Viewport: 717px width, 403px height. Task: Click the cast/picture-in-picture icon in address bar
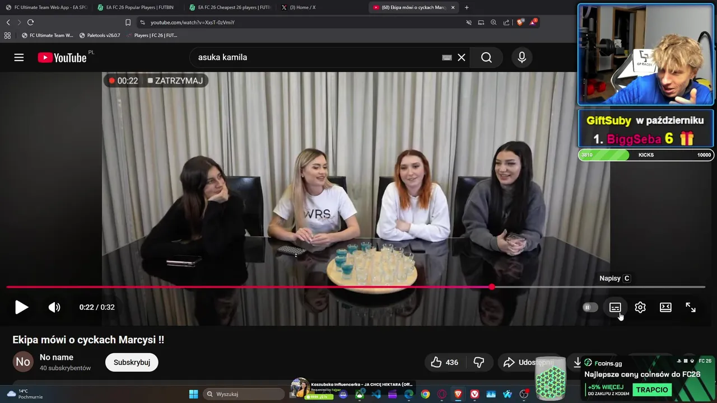(x=481, y=22)
